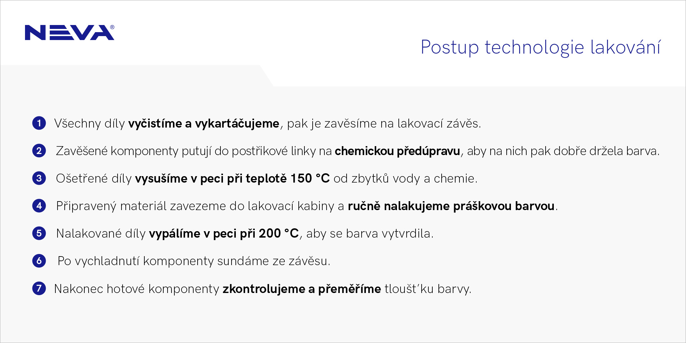The width and height of the screenshot is (686, 343).
Task: Click bold text ručně nalakujeme práškovou barvou
Action: pos(451,206)
